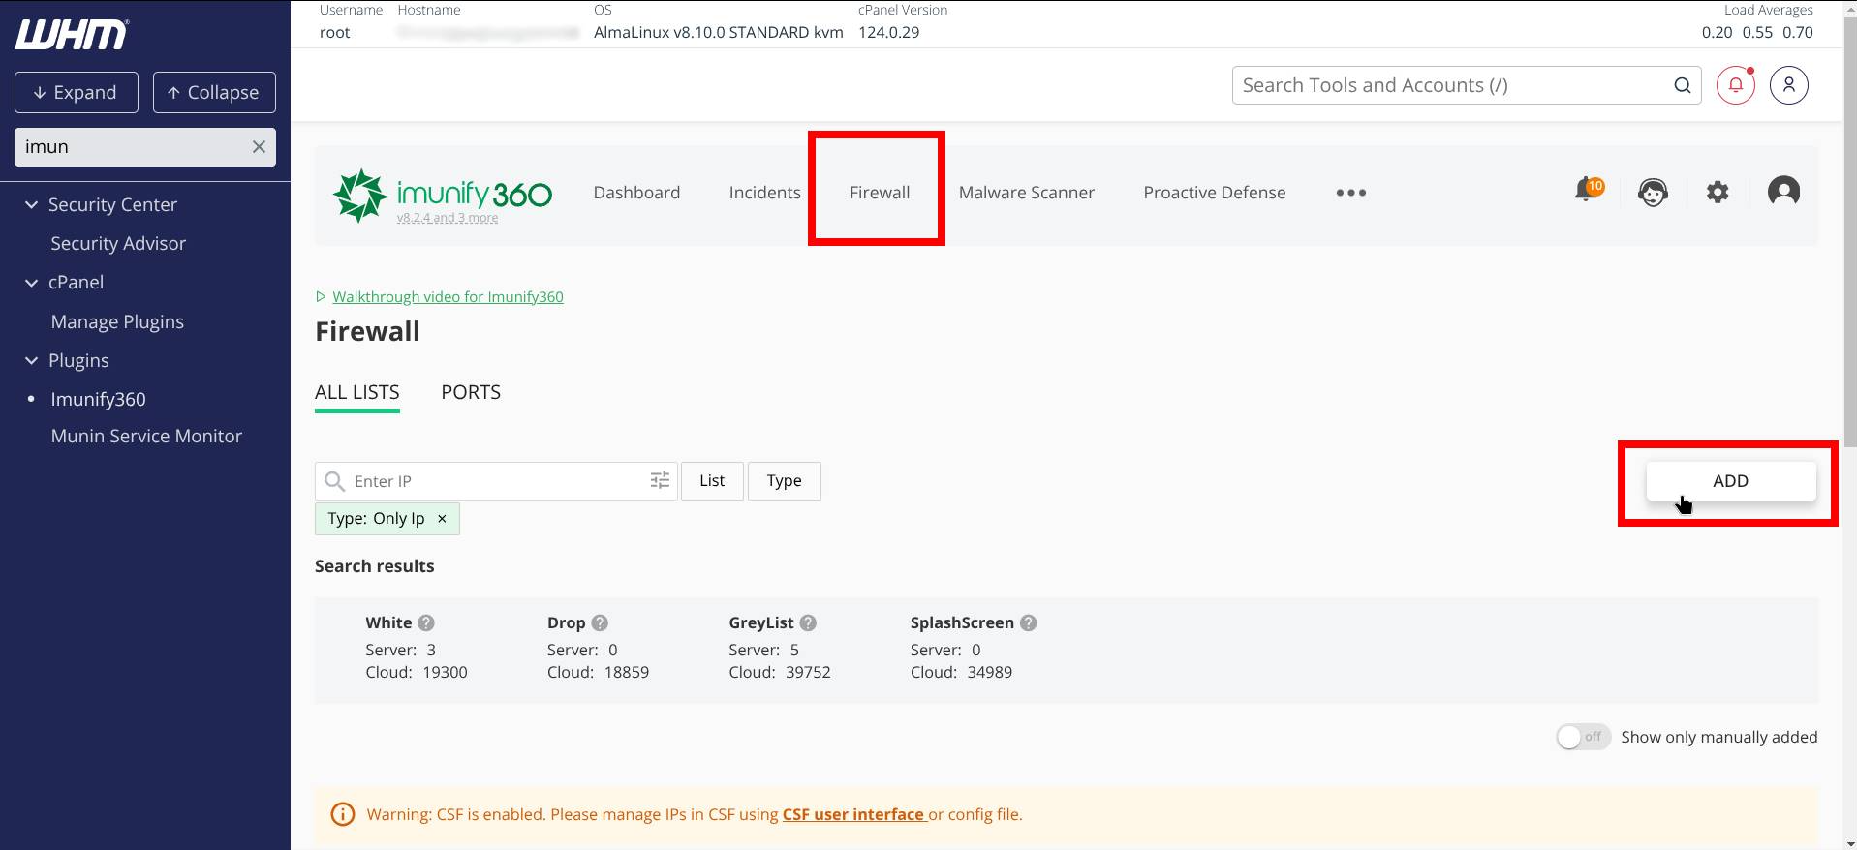Click SplashScreen Cloud value 34989
Screen dimensions: 1857x850
pyautogui.click(x=990, y=672)
